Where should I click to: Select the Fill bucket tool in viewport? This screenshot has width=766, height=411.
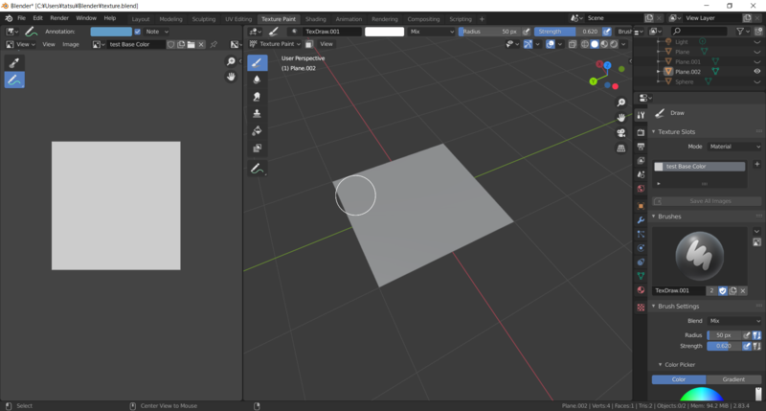point(257,131)
